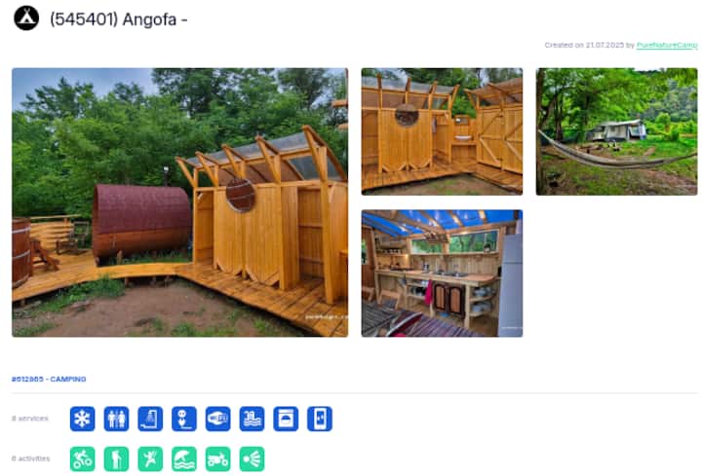Open the PureNatureCamp author link
702x476 pixels.
pos(667,45)
